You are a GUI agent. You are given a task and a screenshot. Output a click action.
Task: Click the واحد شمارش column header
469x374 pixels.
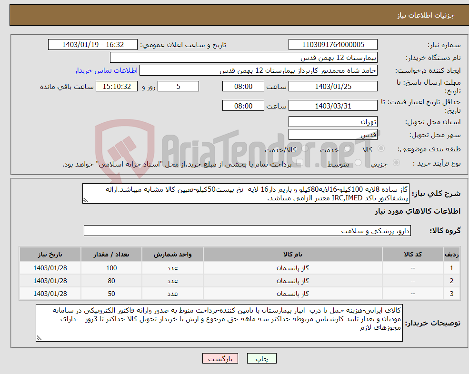(x=172, y=255)
